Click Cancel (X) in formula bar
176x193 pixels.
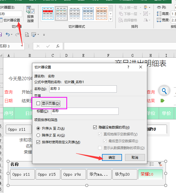click(38, 46)
